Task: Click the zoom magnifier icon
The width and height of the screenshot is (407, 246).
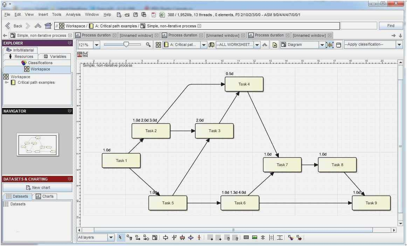Action: (148, 45)
